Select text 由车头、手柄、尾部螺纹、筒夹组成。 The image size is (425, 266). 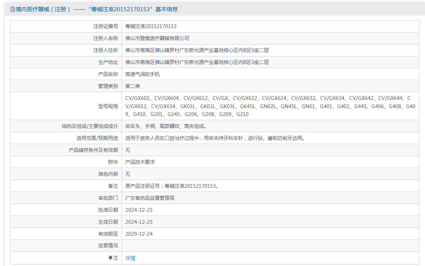[x=167, y=126]
